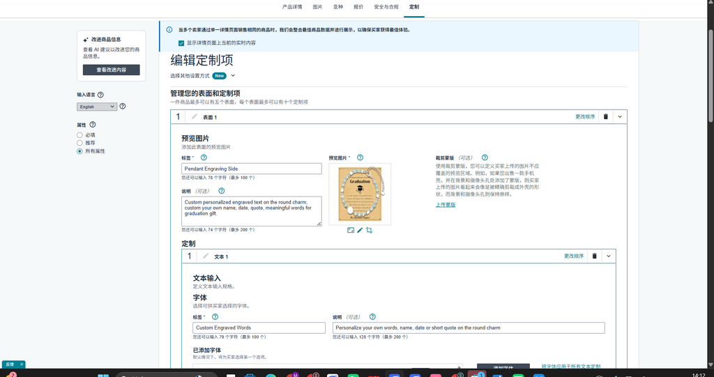Click the 表面 1 title text

210,117
